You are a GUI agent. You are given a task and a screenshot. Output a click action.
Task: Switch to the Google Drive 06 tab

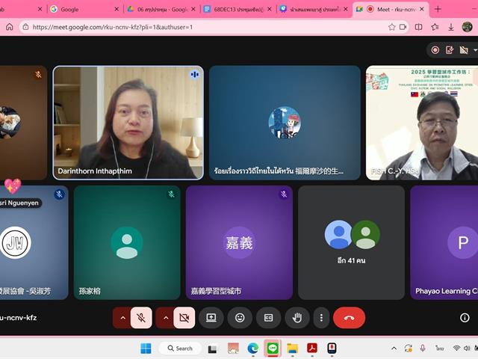[161, 9]
